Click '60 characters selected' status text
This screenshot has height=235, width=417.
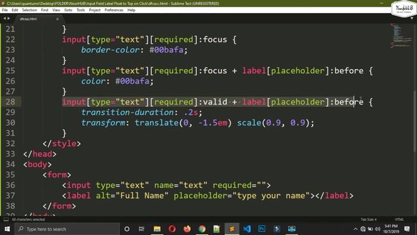point(29,219)
